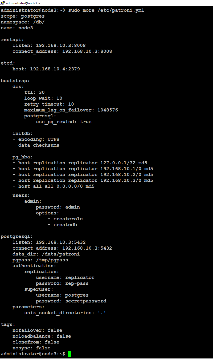Click the 'password: secretpassword' line
This screenshot has height=359, width=213.
[71, 301]
